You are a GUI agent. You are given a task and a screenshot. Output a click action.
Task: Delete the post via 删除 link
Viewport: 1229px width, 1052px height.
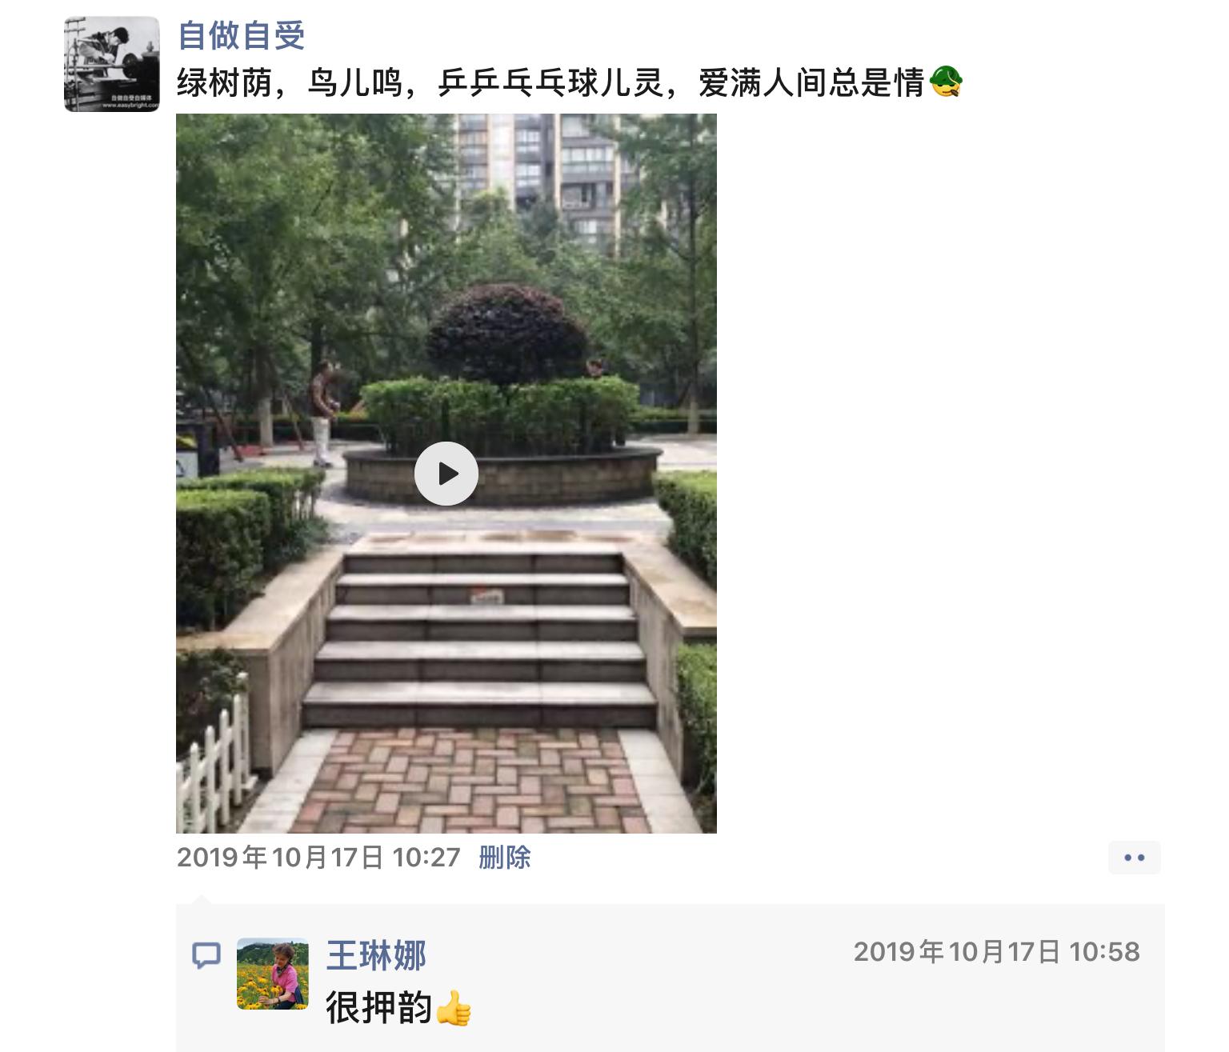pos(505,858)
